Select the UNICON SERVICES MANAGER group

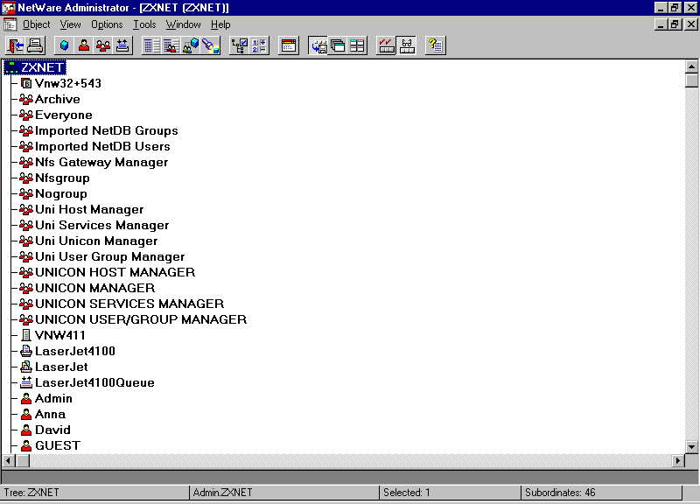click(129, 304)
